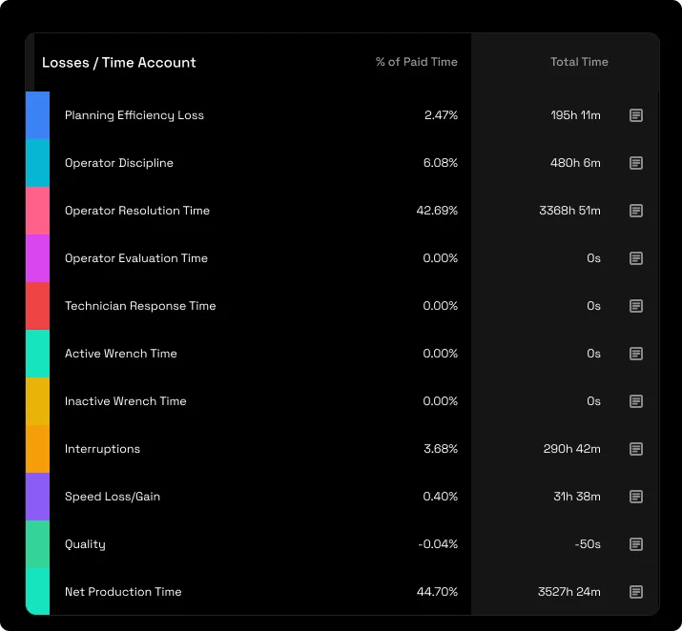Click the 6.08% paid time value
This screenshot has width=682, height=631.
(x=440, y=163)
